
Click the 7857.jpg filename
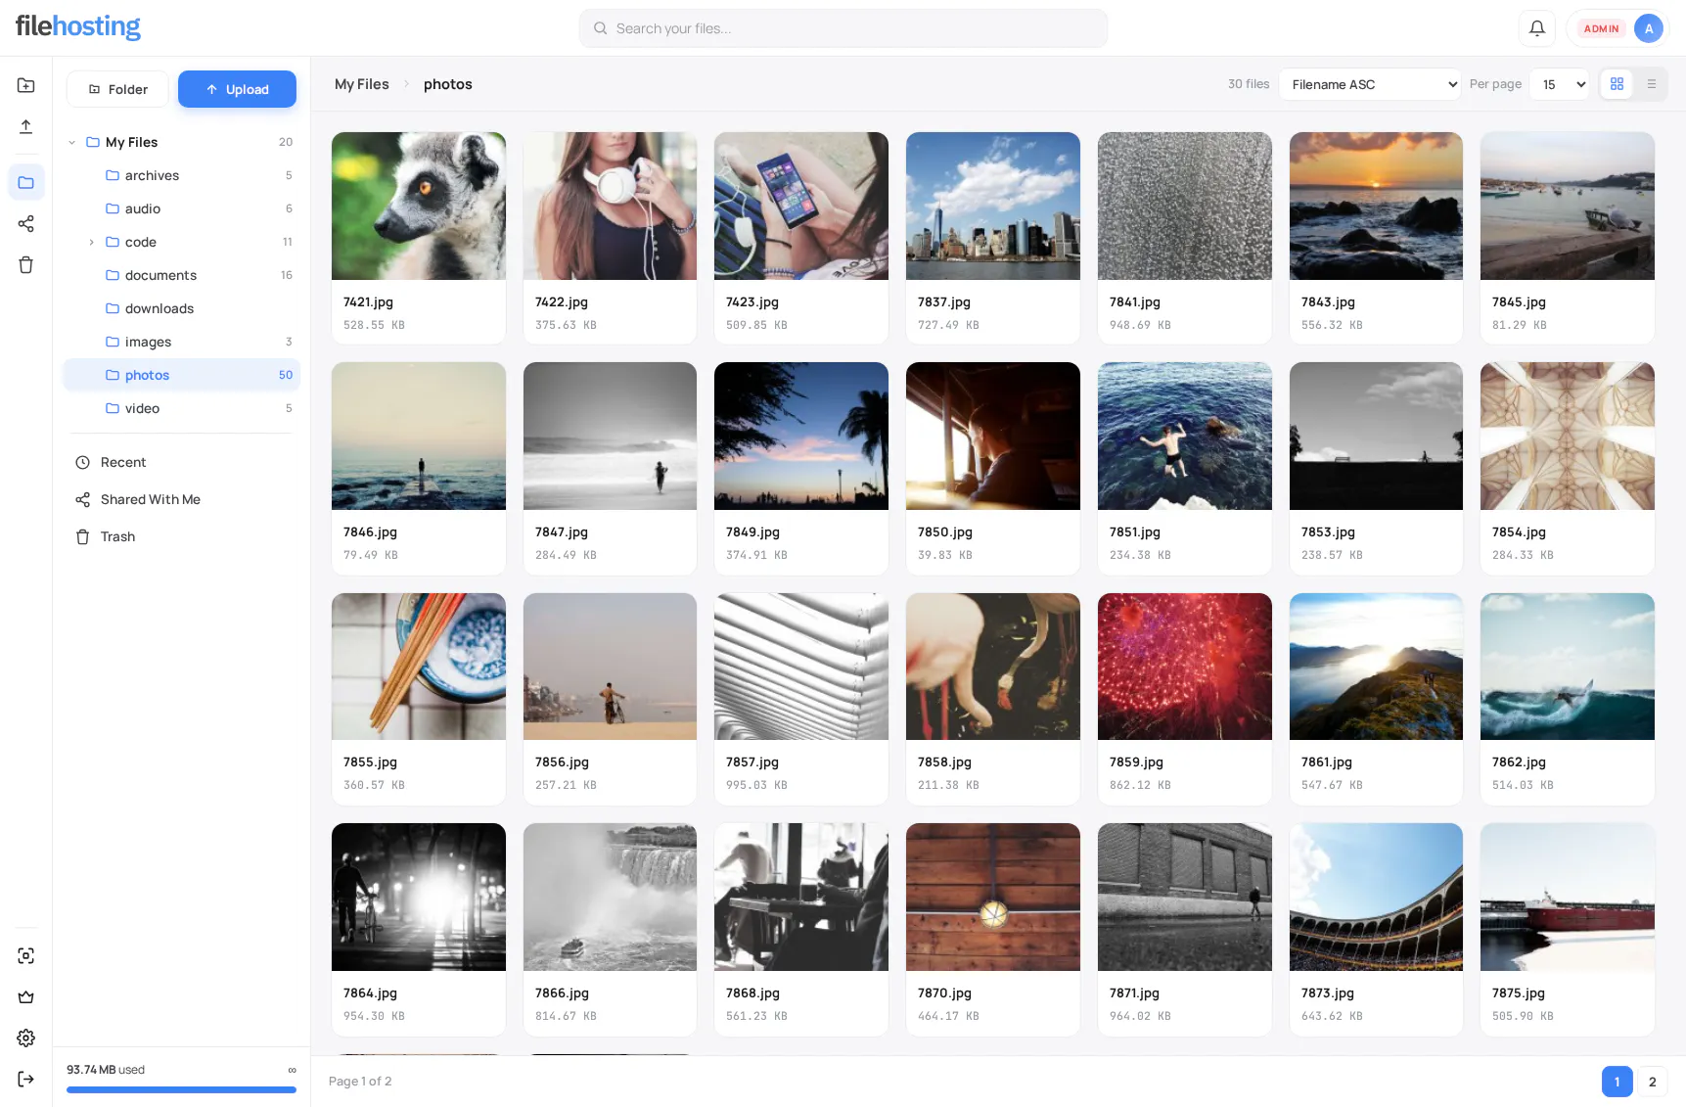point(752,762)
